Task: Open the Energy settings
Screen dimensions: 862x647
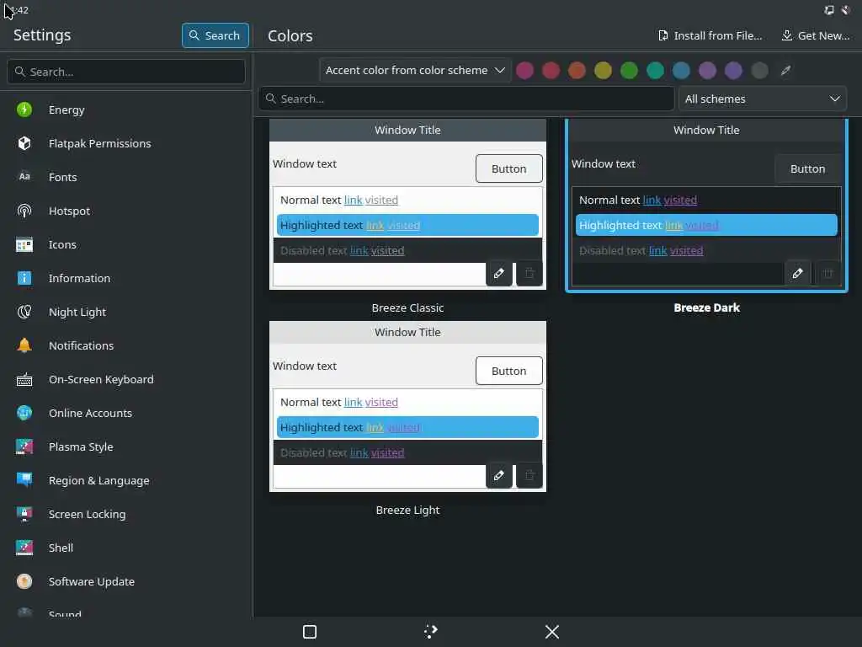Action: point(126,110)
